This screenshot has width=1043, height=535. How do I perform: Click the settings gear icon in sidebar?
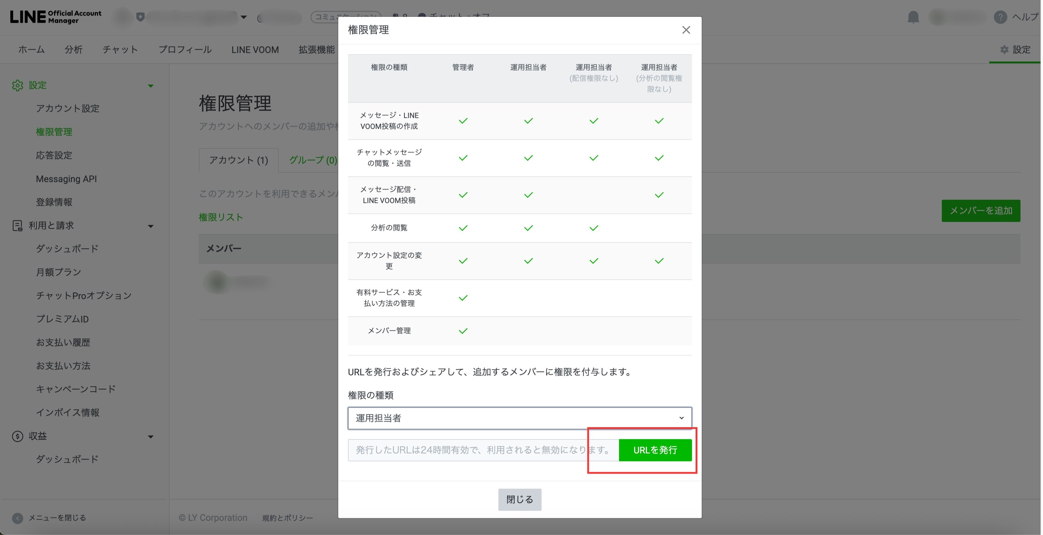tap(17, 85)
